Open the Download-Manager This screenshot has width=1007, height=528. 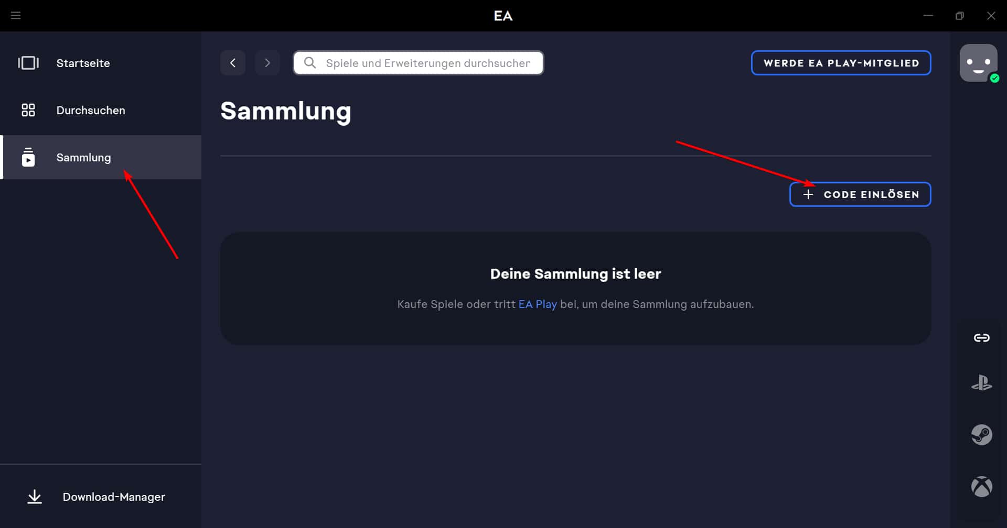[101, 497]
